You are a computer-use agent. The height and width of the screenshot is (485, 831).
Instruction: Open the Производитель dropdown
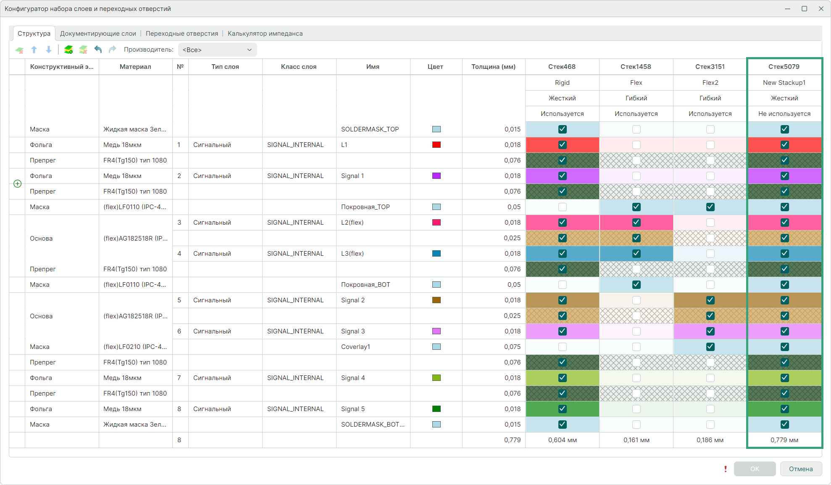(x=217, y=50)
